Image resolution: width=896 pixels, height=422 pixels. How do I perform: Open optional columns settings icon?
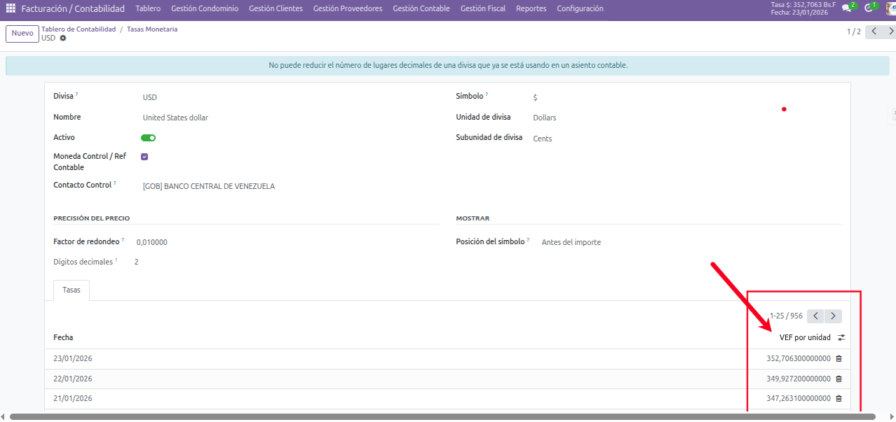[x=841, y=337]
